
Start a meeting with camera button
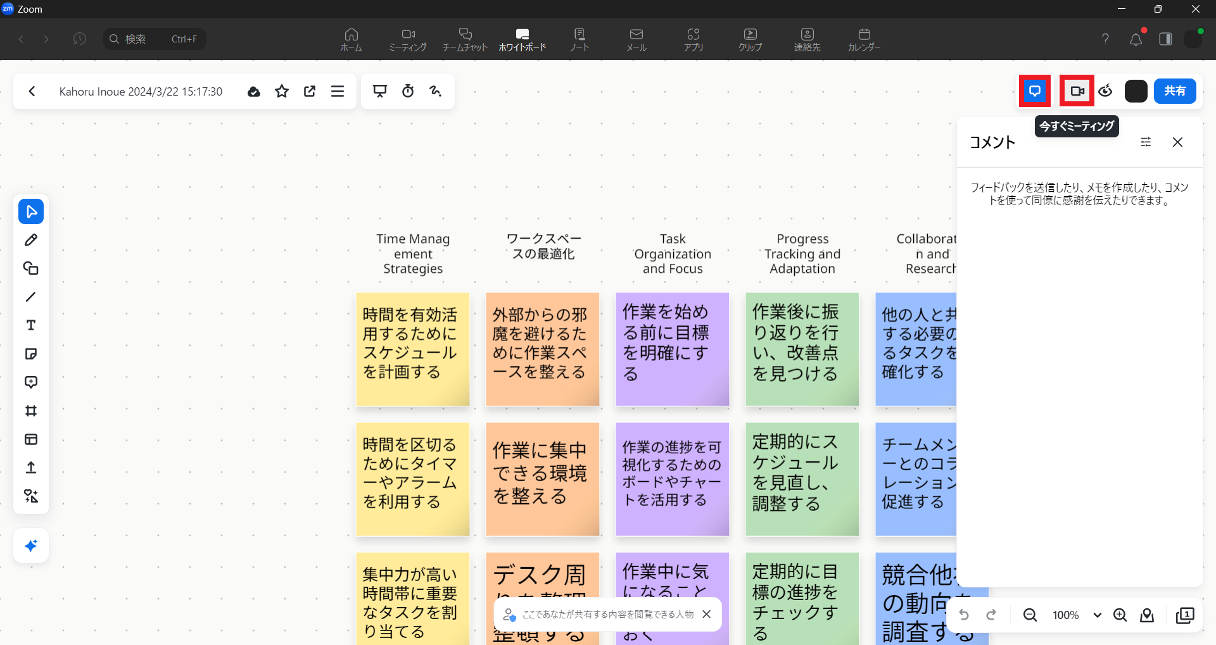[1077, 91]
